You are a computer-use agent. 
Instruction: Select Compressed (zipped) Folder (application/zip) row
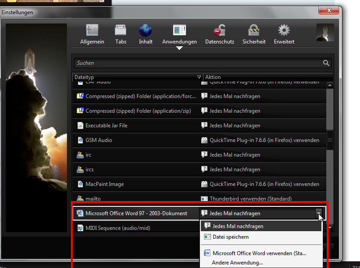(200, 111)
